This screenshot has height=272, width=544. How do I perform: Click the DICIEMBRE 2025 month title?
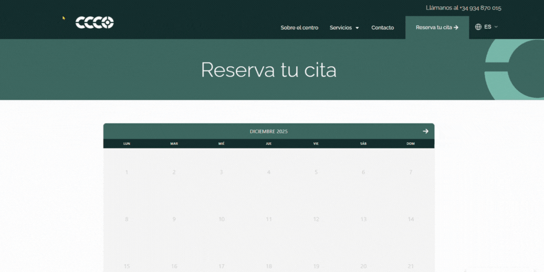coord(268,131)
